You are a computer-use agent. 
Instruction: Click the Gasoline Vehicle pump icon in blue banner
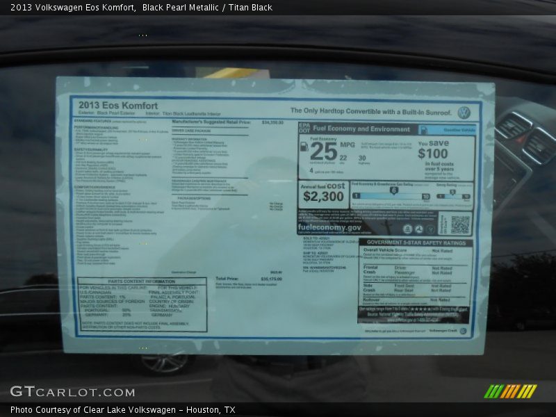[423, 129]
